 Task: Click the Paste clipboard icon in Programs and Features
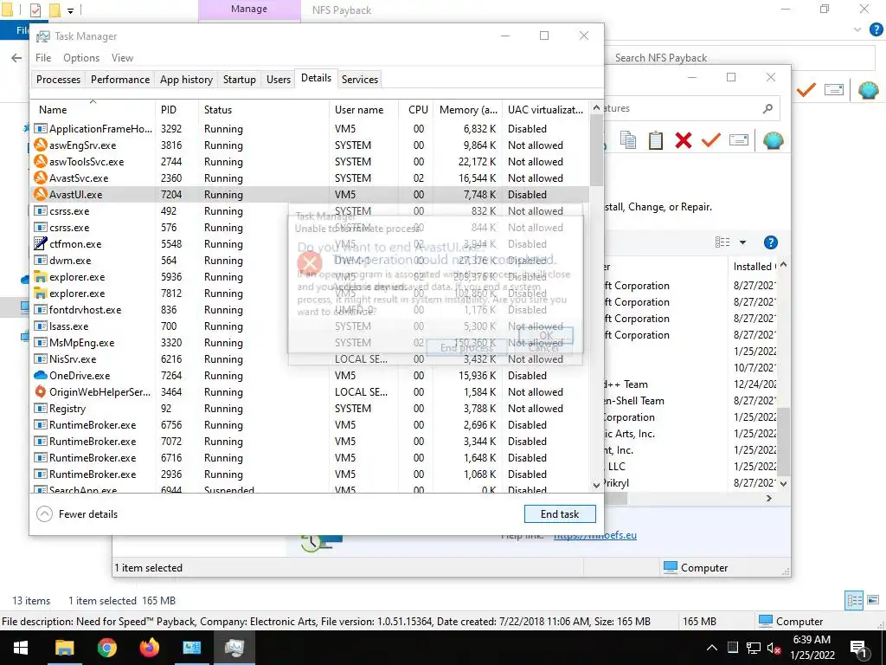point(656,139)
